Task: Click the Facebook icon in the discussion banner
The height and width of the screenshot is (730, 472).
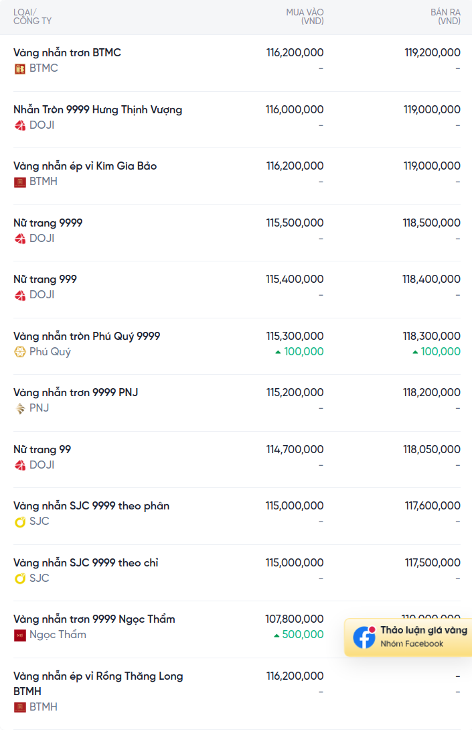Action: 364,637
